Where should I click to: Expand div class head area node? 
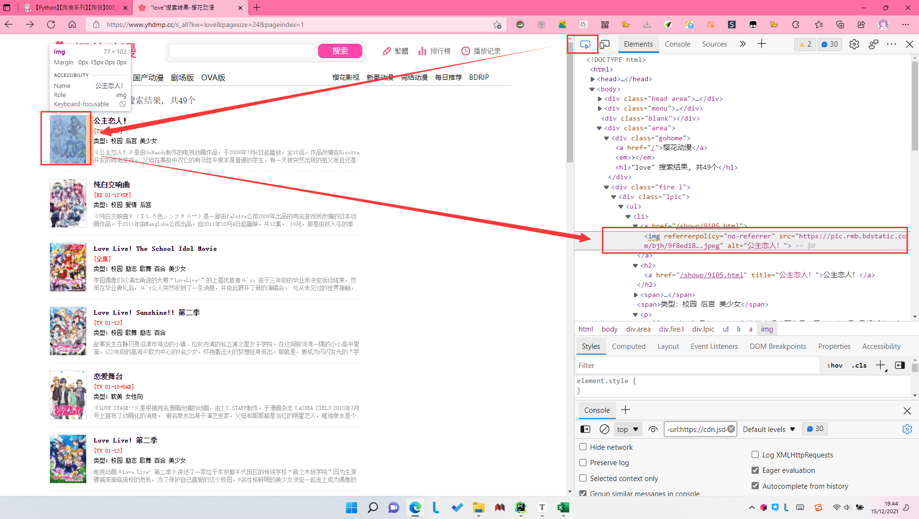600,99
